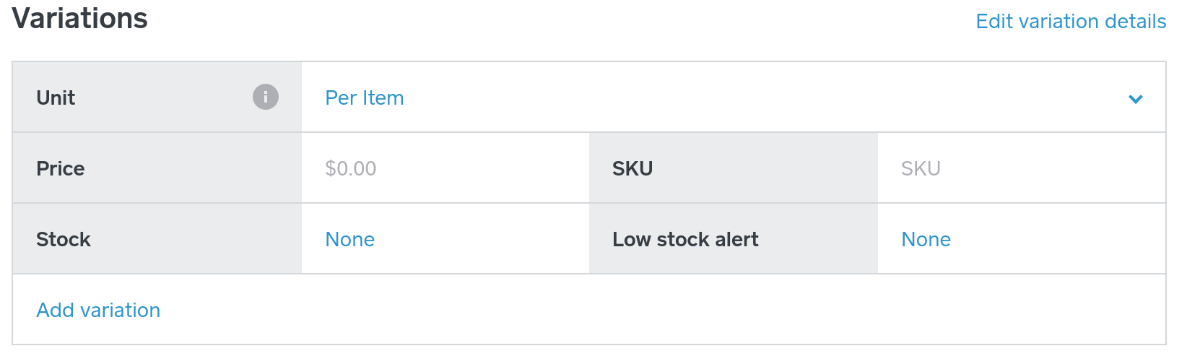Add a new variation
Image resolution: width=1187 pixels, height=364 pixels.
[x=98, y=311]
